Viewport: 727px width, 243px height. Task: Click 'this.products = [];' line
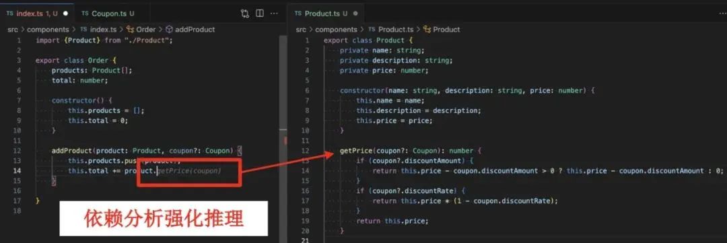pos(106,110)
